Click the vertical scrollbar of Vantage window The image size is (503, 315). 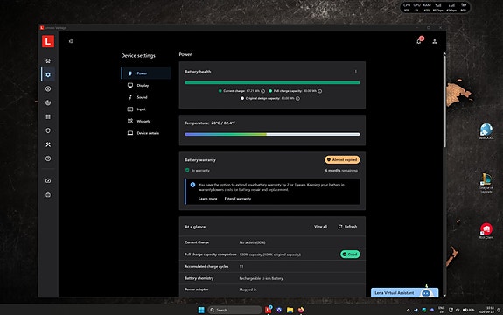(444, 101)
